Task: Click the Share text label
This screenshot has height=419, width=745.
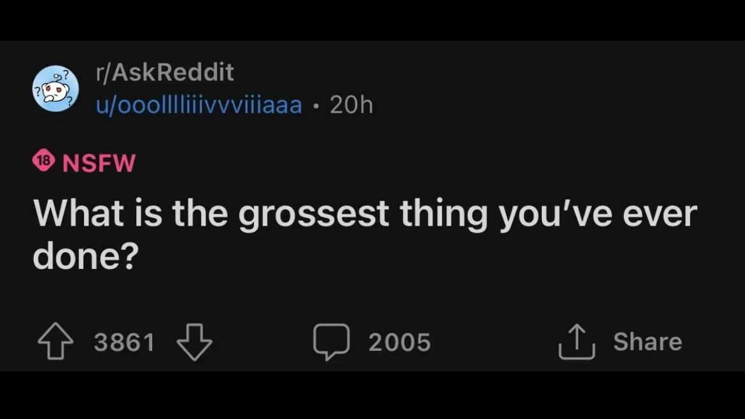Action: (x=648, y=341)
